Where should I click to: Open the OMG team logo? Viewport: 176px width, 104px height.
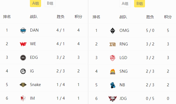coord(112,31)
